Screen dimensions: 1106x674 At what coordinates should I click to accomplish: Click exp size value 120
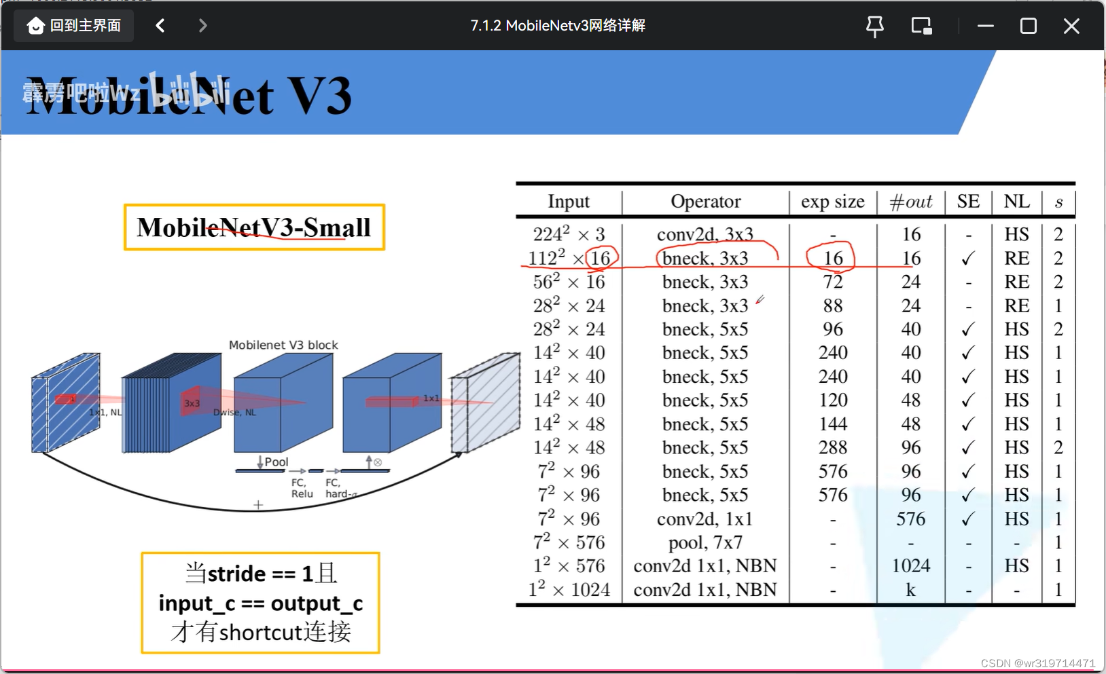click(833, 400)
